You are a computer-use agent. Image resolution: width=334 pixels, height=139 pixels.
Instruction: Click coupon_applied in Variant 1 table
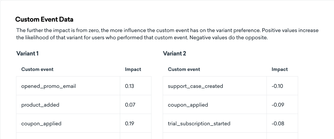coord(41,124)
